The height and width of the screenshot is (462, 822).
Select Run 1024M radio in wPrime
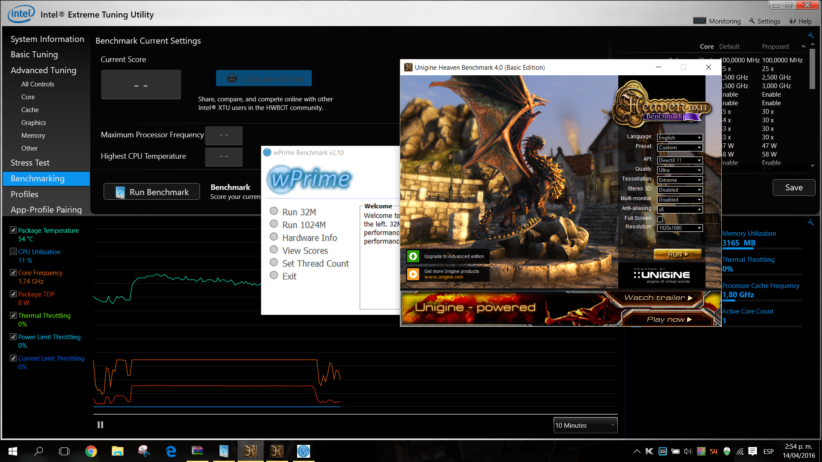pyautogui.click(x=274, y=224)
